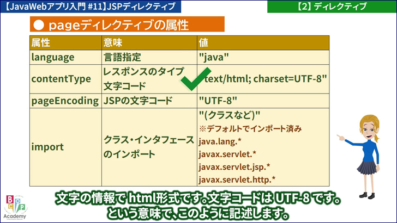The width and height of the screenshot is (397, 223).
Task: Click the "java" value cell
Action: click(x=213, y=57)
